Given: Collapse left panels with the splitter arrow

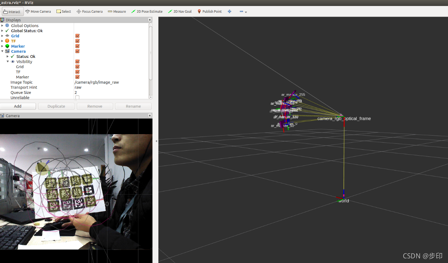Looking at the screenshot, I should pyautogui.click(x=156, y=141).
